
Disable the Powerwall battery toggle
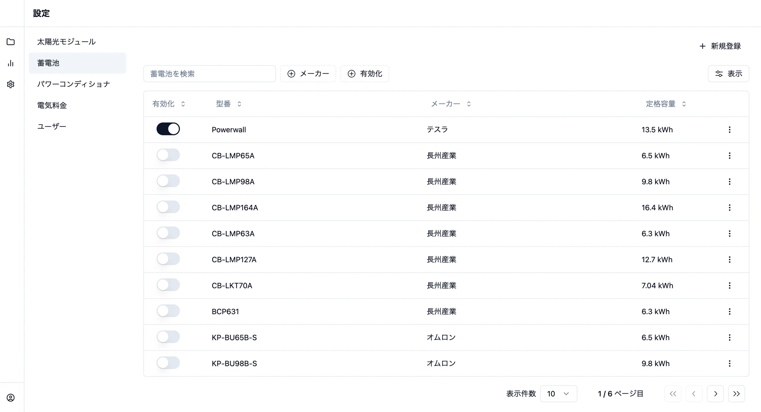[x=168, y=129]
